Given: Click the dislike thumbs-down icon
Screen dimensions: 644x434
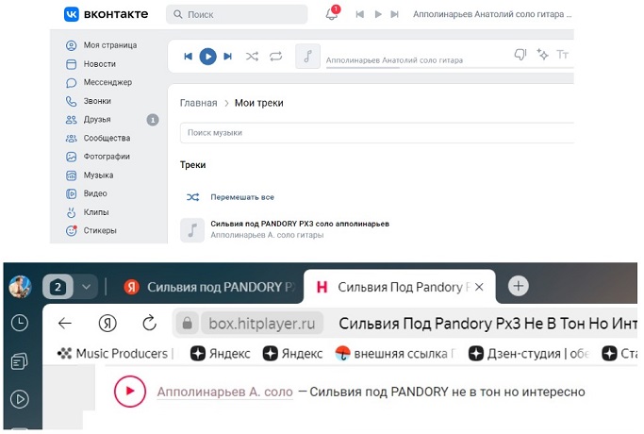Looking at the screenshot, I should tap(520, 55).
